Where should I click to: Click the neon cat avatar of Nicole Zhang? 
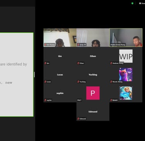126,75
